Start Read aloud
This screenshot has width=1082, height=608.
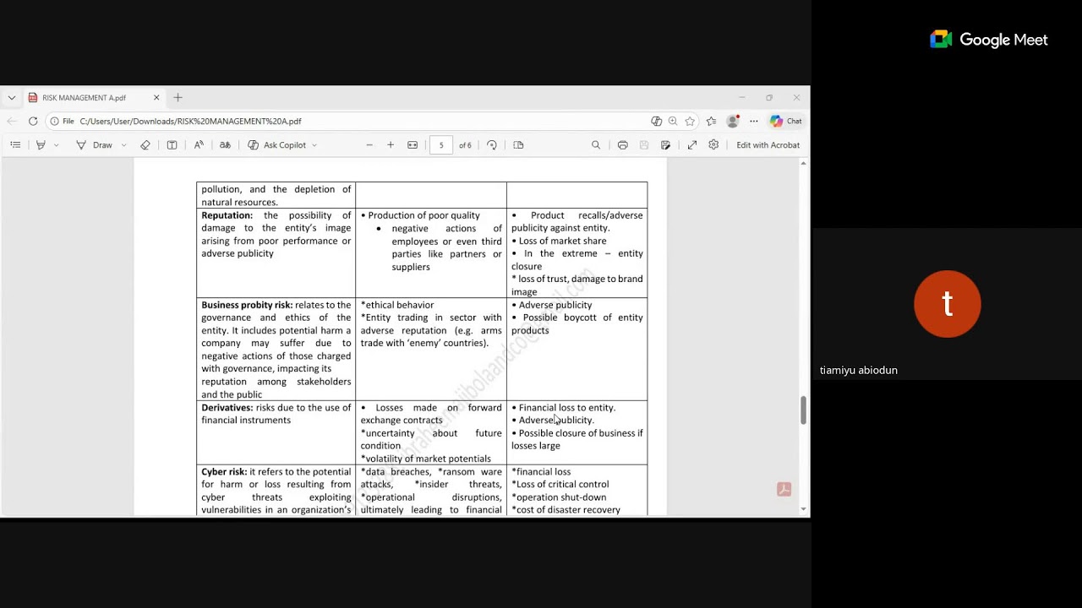coord(199,145)
